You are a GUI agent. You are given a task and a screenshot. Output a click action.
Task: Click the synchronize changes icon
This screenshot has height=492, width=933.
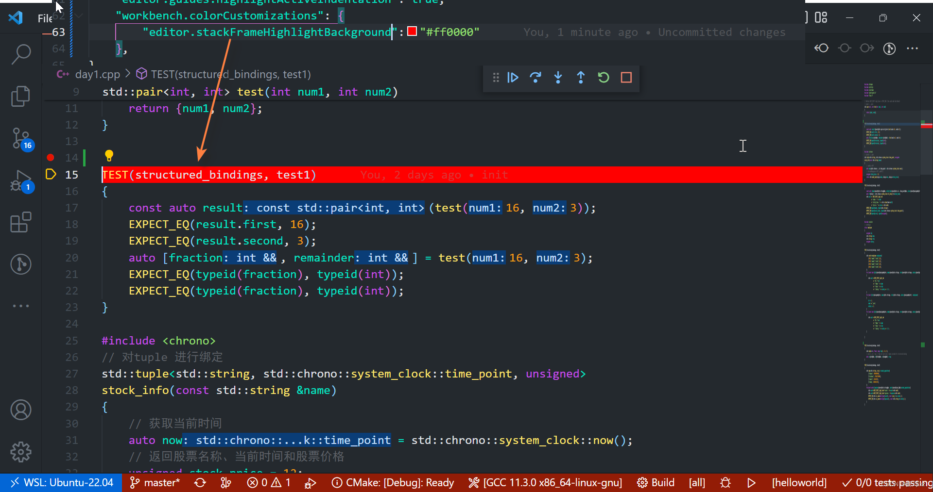pyautogui.click(x=200, y=483)
